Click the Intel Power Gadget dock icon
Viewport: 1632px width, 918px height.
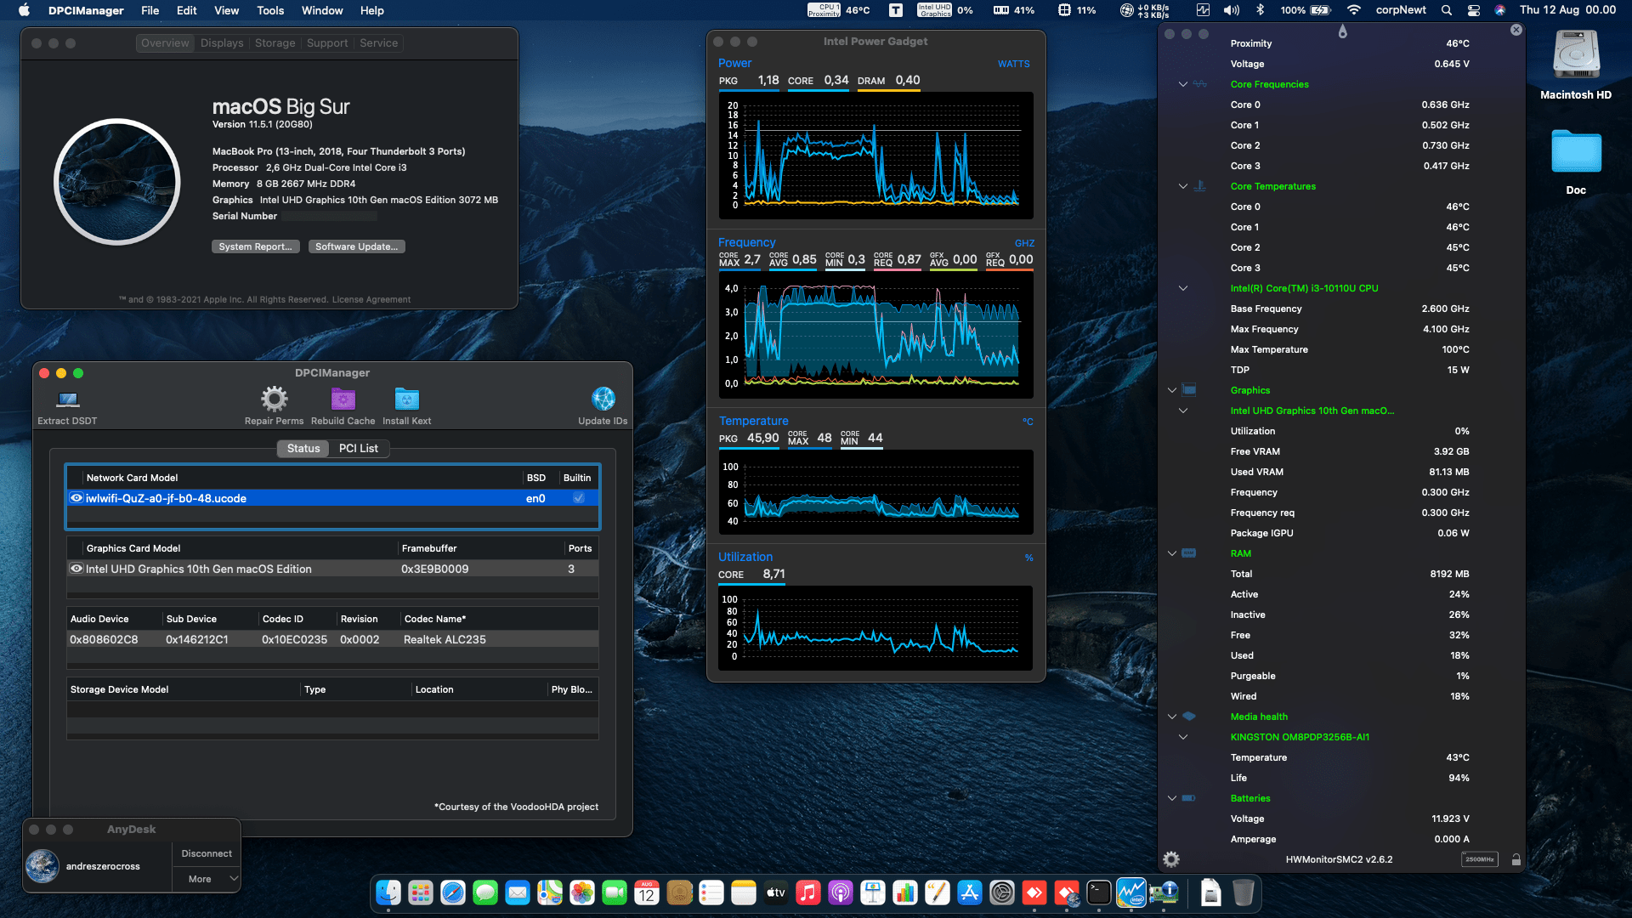coord(1131,892)
